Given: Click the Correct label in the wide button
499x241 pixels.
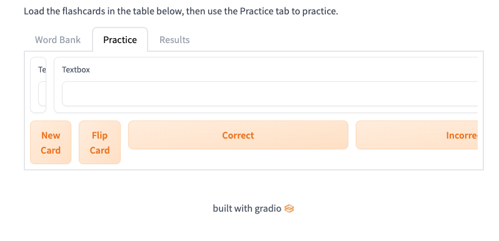Looking at the screenshot, I should [x=238, y=135].
